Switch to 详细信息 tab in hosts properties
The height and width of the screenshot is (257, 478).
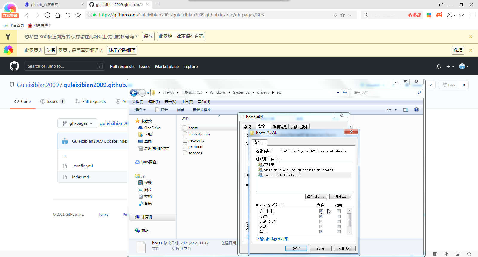(280, 127)
